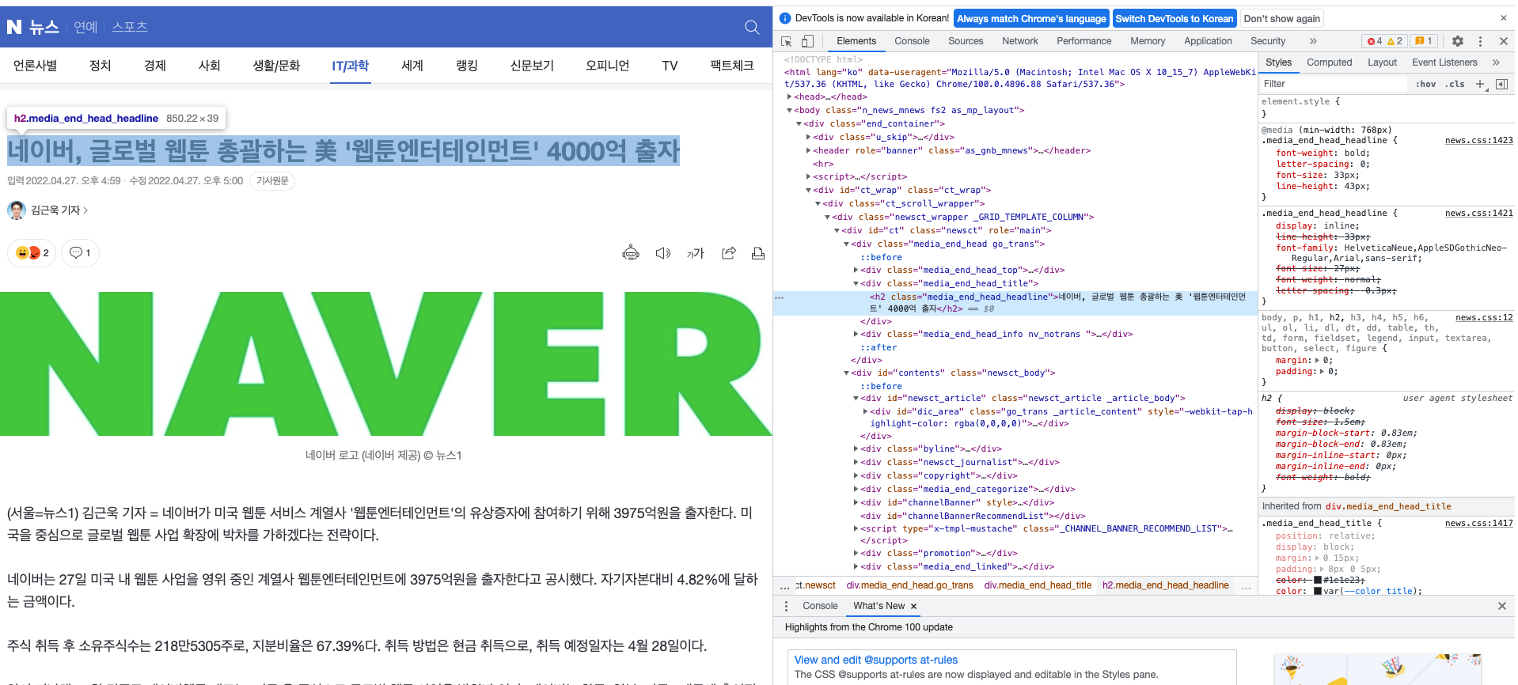Click the orange issues badge showing 1
The image size is (1518, 685).
[1424, 41]
